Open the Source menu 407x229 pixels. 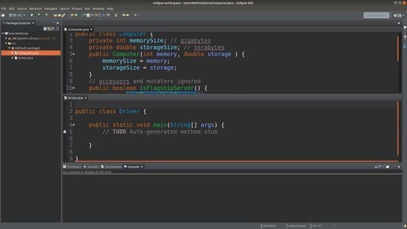click(22, 8)
